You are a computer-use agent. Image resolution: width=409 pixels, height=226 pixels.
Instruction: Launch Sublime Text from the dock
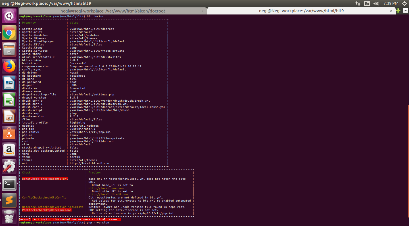(x=9, y=200)
